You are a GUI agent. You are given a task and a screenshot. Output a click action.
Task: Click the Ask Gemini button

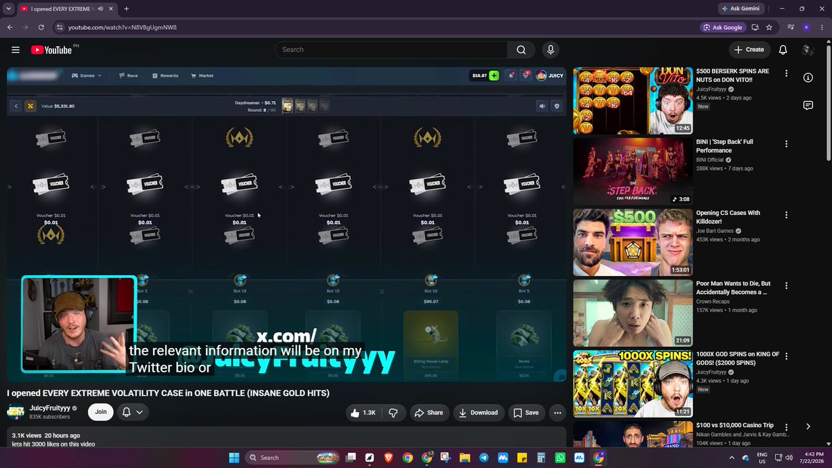pos(740,9)
